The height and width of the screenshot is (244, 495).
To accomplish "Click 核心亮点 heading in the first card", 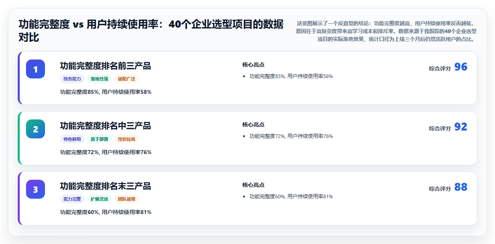I will point(253,65).
